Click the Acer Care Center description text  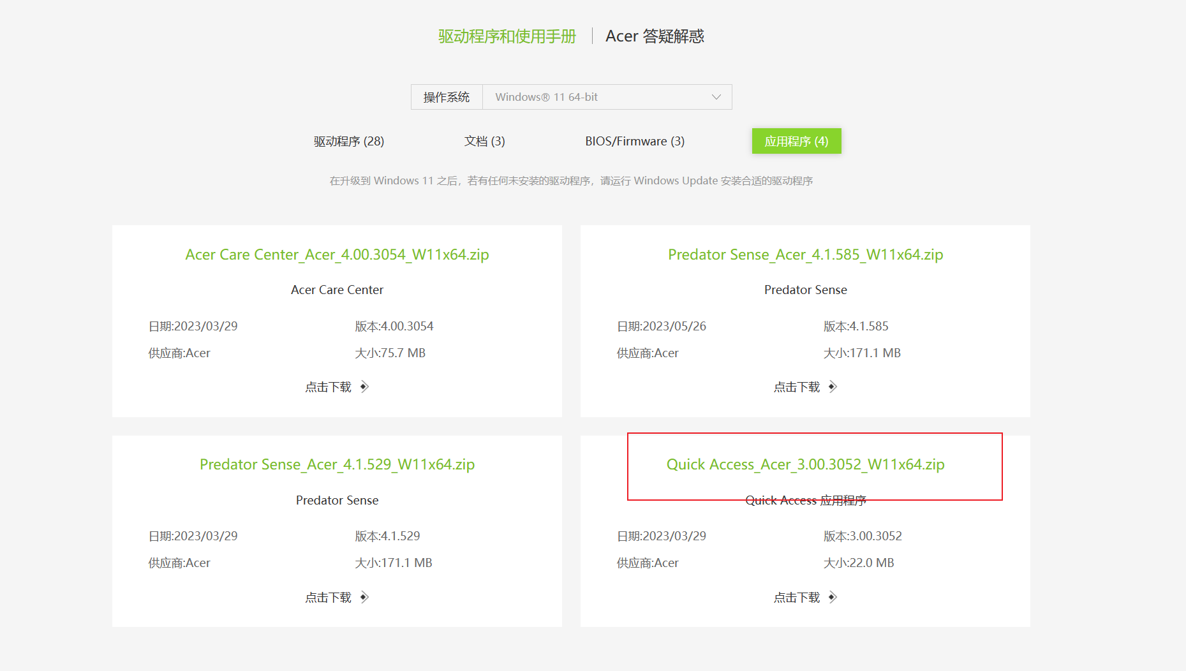[337, 290]
